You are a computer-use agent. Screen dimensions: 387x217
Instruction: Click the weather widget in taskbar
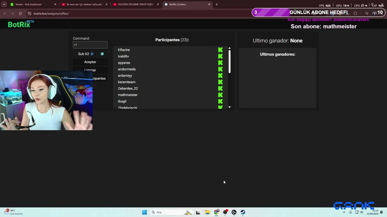point(13,212)
